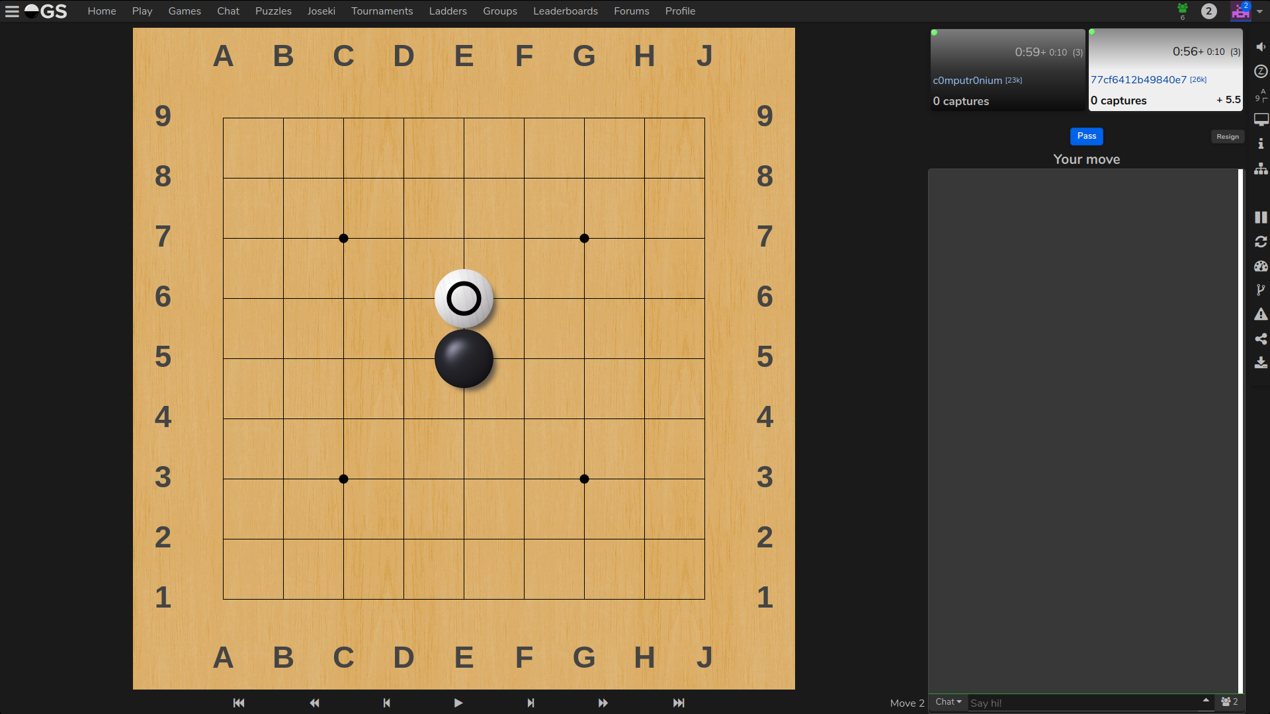The image size is (1270, 714).
Task: Open the Leaderboards menu
Action: (x=566, y=11)
